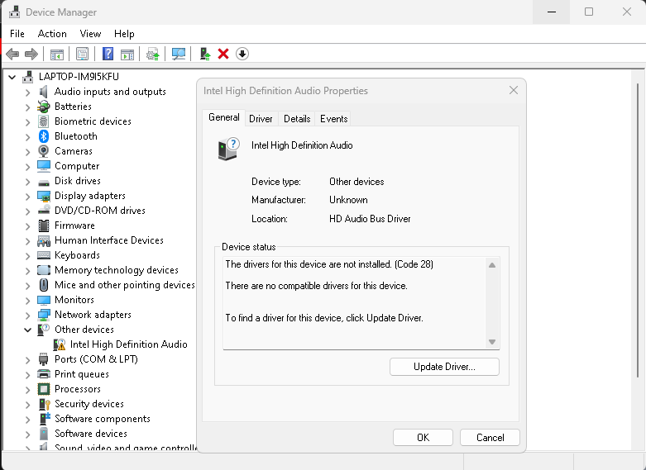The height and width of the screenshot is (470, 646).
Task: Open the Help menu
Action: [x=124, y=34]
